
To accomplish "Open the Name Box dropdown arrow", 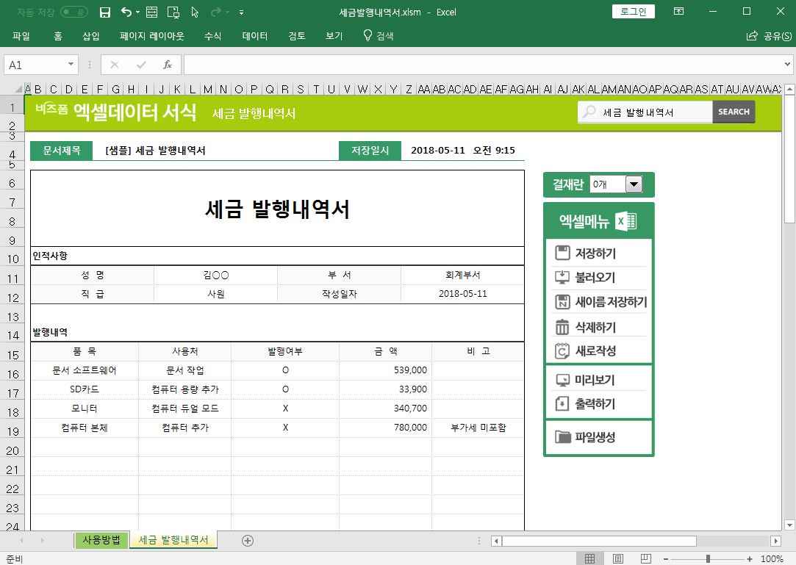I will [x=71, y=65].
